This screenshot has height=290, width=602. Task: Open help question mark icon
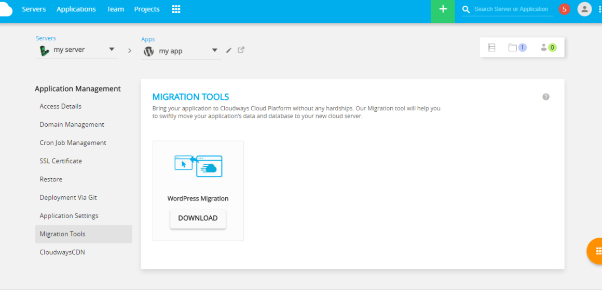point(546,97)
